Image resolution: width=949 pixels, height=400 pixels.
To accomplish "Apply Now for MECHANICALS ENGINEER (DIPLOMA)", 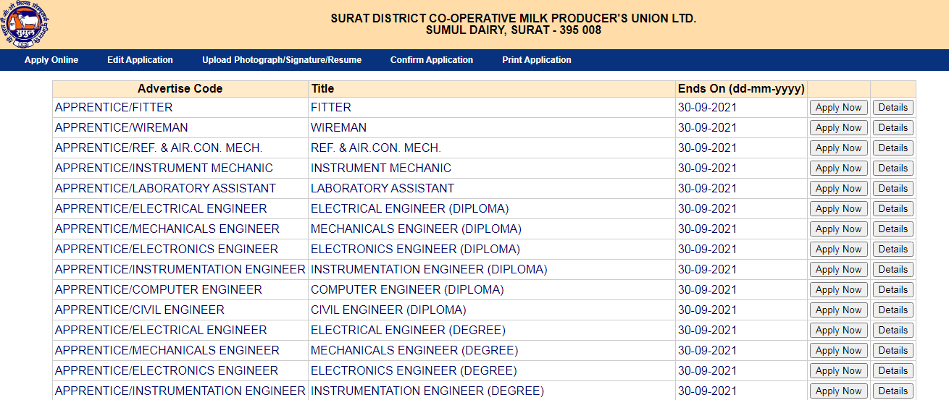I will tap(838, 229).
